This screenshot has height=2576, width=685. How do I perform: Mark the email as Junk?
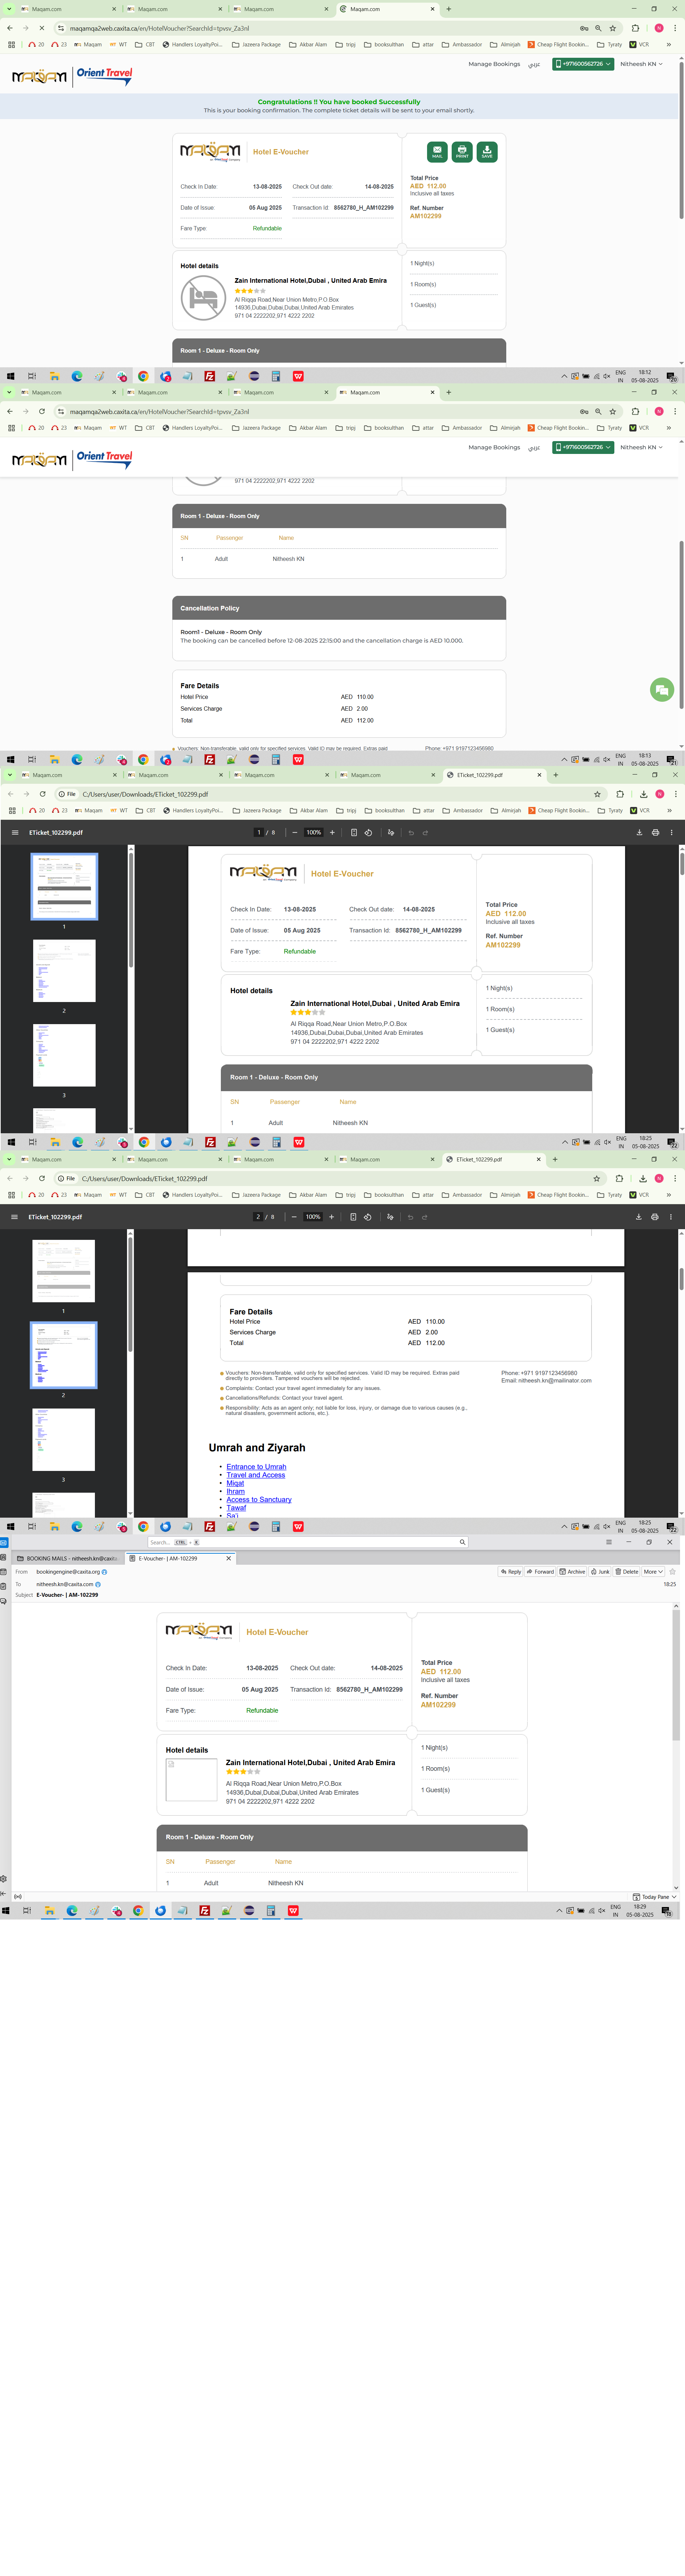600,1571
